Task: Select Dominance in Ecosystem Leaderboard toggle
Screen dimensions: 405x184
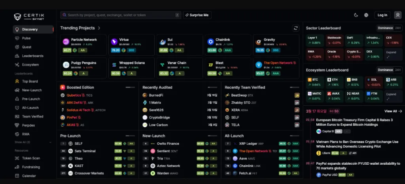Action: click(x=385, y=70)
